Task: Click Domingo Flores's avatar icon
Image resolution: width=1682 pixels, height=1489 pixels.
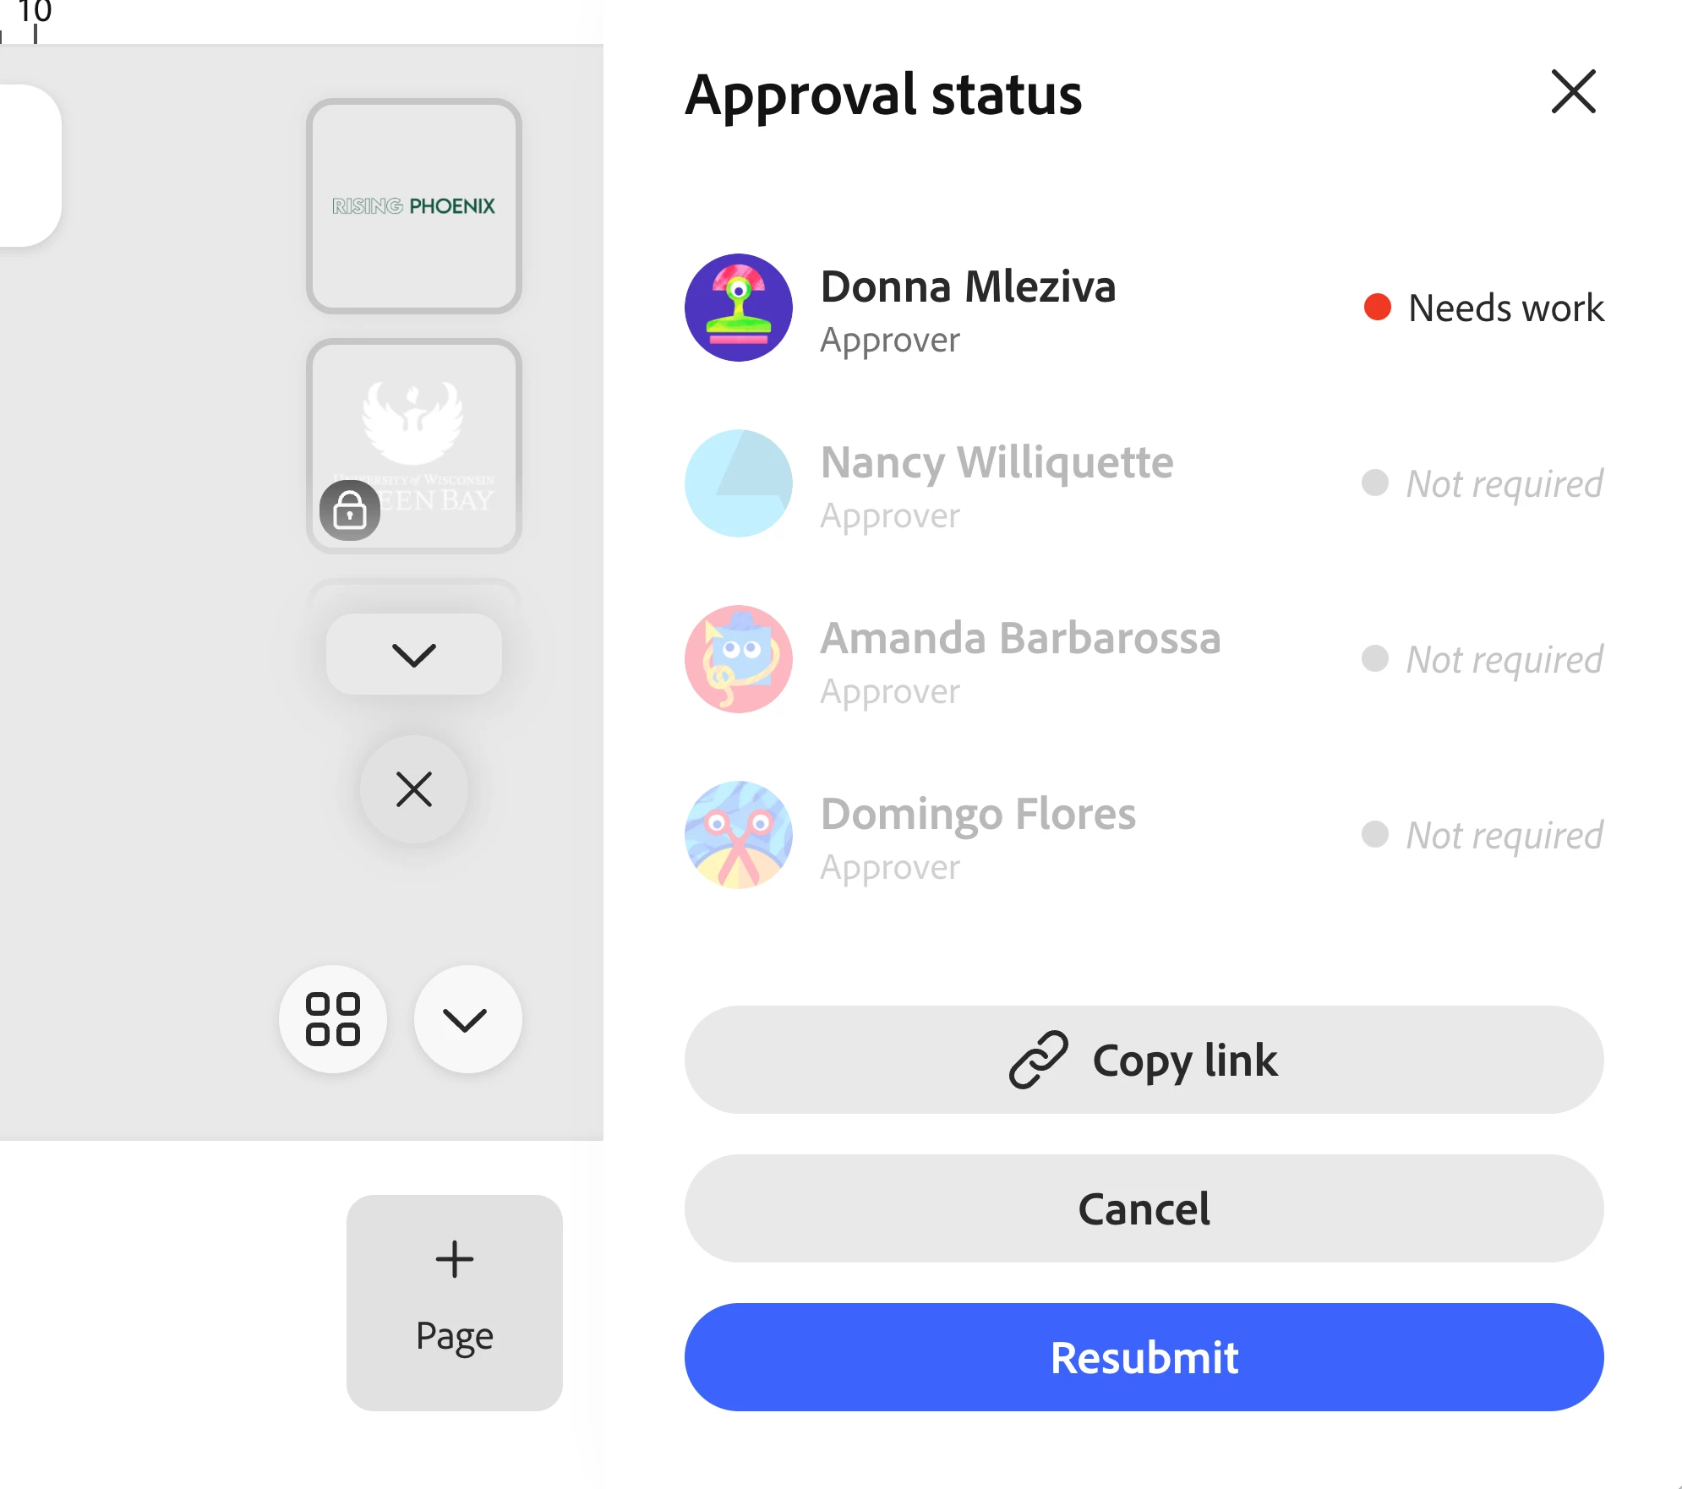Action: point(739,835)
